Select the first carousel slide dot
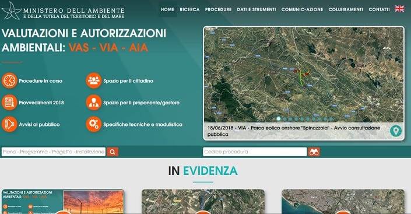411x214 pixels. pyautogui.click(x=278, y=119)
